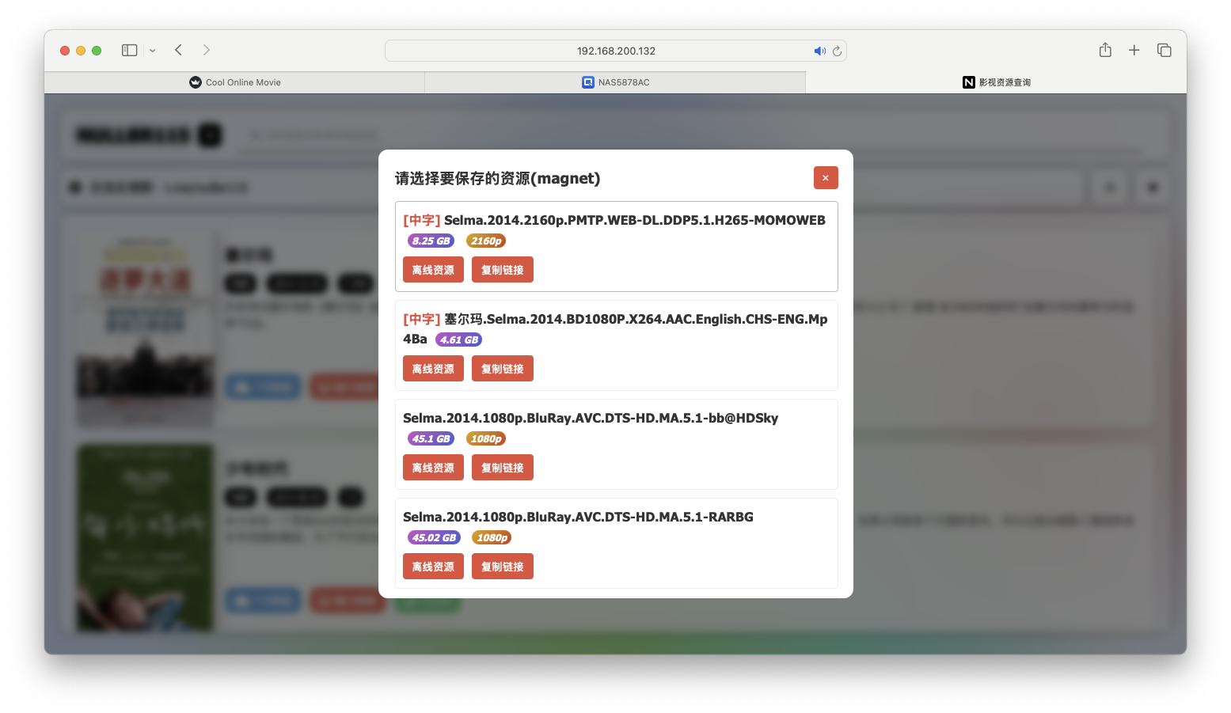The image size is (1231, 713).
Task: Close the magnet resource selection dialog
Action: pos(826,177)
